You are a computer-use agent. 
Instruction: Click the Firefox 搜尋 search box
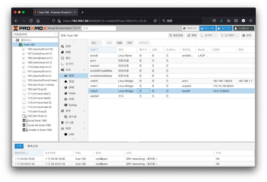pyautogui.click(x=181, y=21)
